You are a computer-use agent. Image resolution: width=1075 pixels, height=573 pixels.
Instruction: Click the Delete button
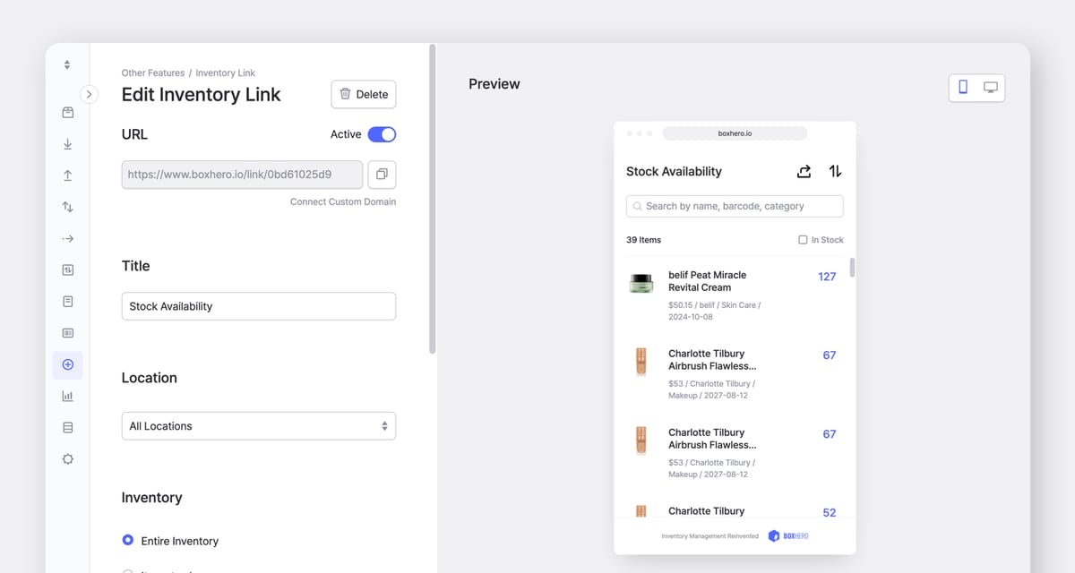pyautogui.click(x=363, y=94)
